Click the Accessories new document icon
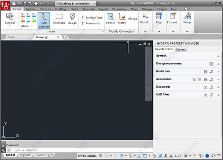Screen dimensions: 223x160 [x=200, y=79]
